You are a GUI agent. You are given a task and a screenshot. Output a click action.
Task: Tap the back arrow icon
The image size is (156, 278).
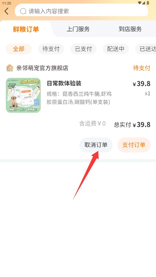click(7, 11)
